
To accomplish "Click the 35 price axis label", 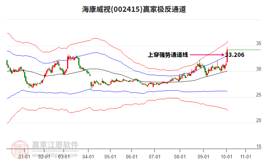I will point(259,43).
